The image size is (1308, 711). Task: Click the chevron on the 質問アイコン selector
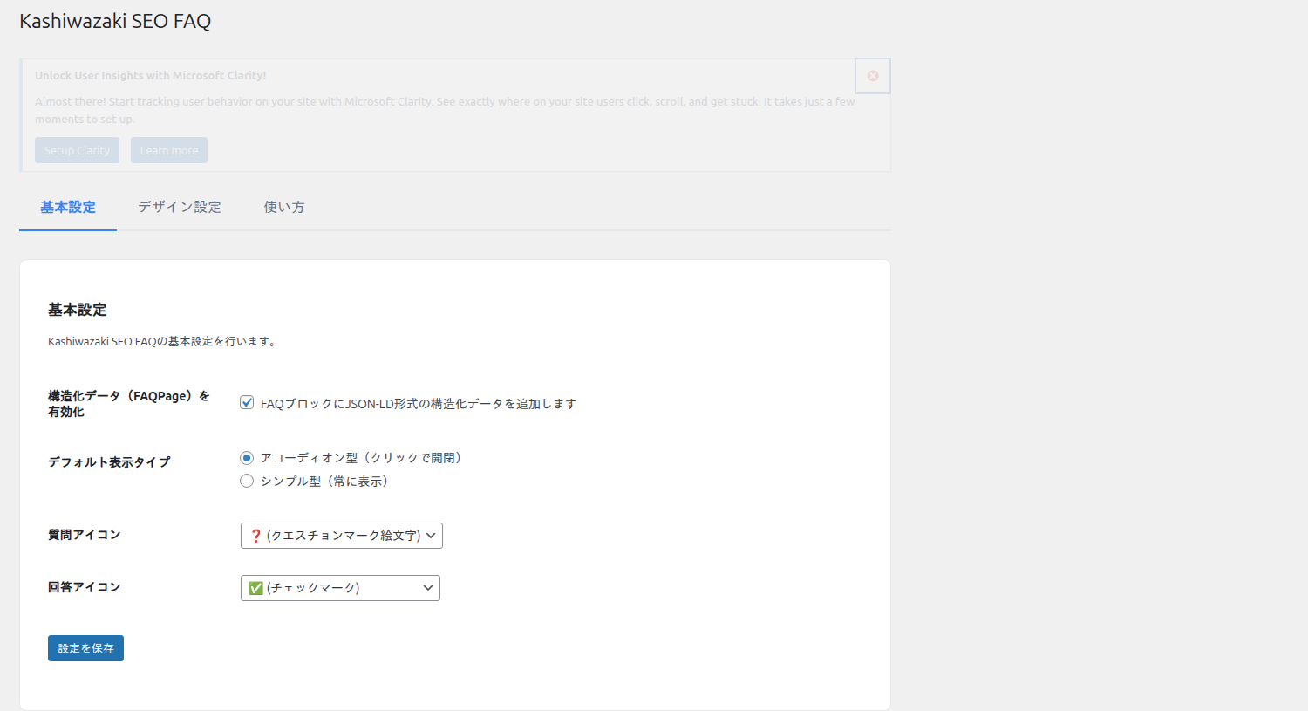click(x=431, y=535)
